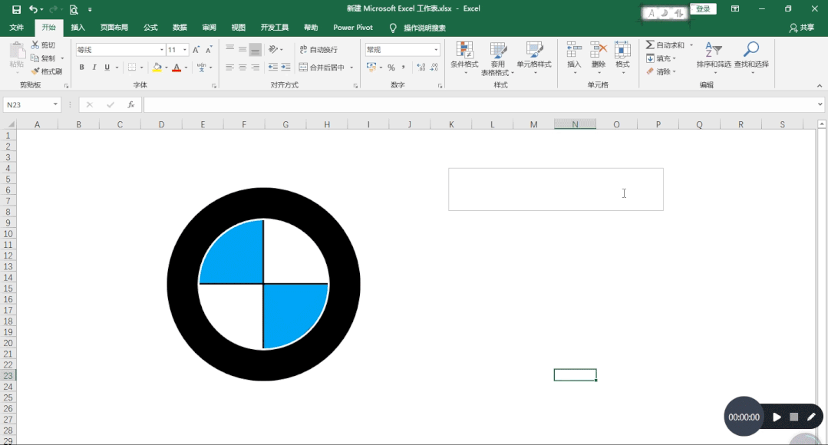Click the 共享 share button
Screen dimensions: 828x445
tap(802, 28)
